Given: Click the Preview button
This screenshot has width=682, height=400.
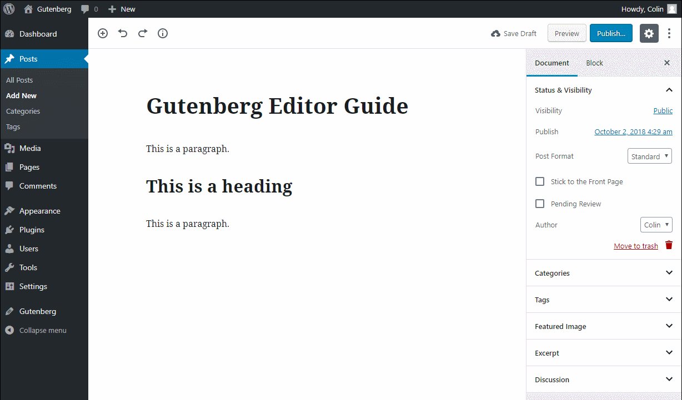Looking at the screenshot, I should (567, 33).
